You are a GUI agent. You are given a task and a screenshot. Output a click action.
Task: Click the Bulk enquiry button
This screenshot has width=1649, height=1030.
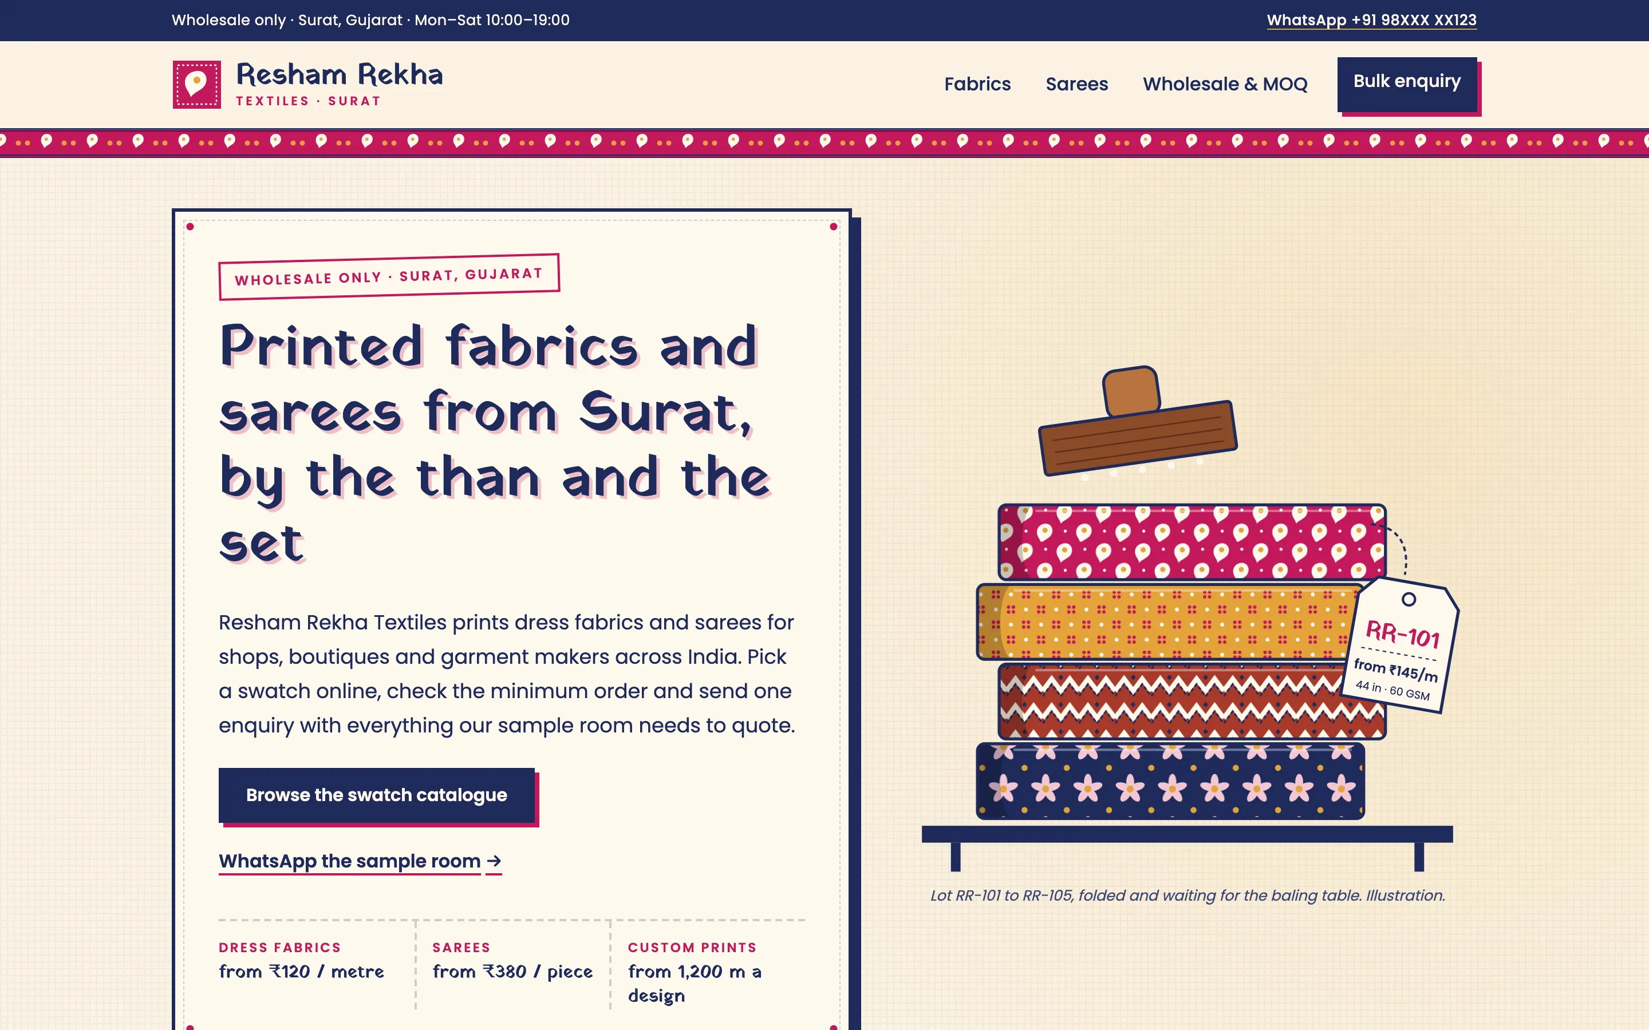[1406, 84]
